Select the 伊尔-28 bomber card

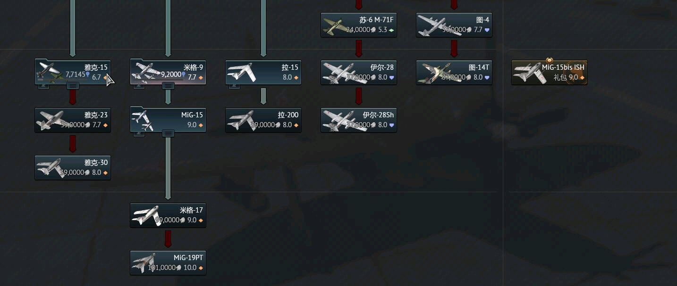click(x=359, y=73)
